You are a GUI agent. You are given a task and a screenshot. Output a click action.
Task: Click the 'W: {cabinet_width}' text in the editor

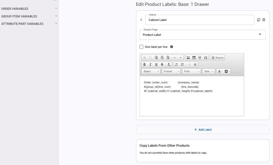pyautogui.click(x=155, y=91)
